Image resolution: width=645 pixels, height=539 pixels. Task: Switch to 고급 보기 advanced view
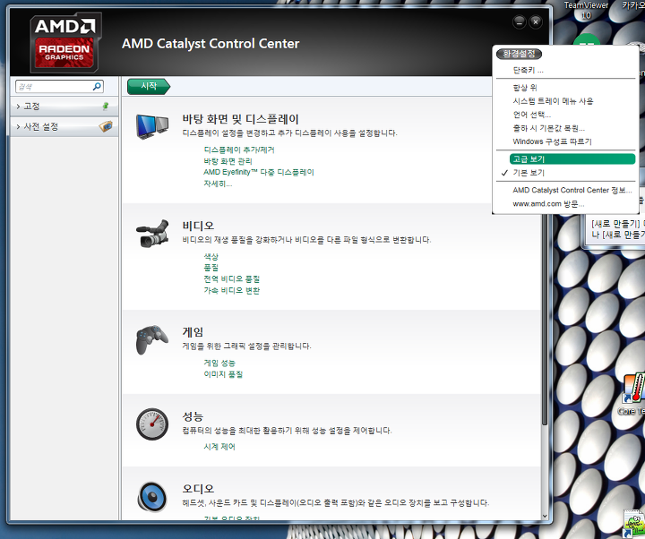click(572, 159)
